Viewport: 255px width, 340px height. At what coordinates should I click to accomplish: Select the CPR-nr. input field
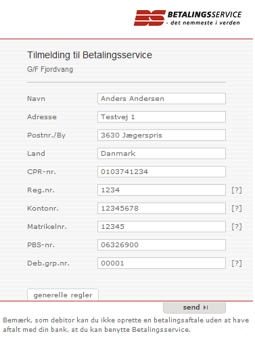point(162,172)
